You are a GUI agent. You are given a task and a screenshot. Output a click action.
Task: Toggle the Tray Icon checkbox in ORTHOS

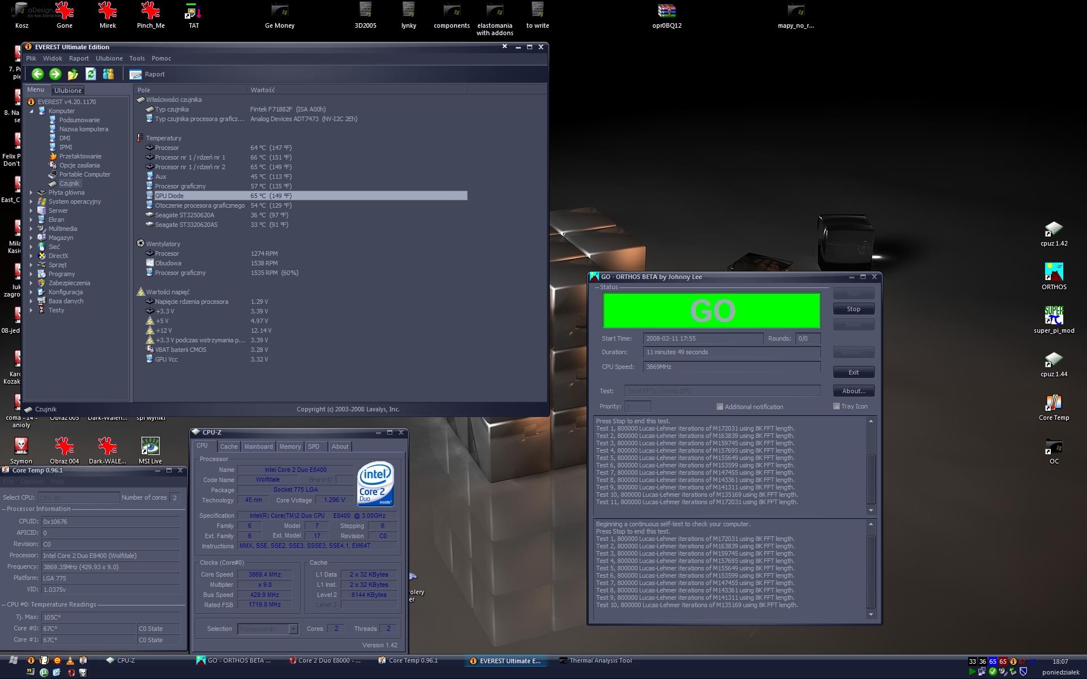pos(836,406)
